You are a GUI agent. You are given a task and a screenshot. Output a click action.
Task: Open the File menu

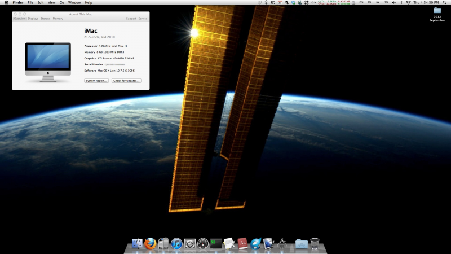pyautogui.click(x=30, y=2)
